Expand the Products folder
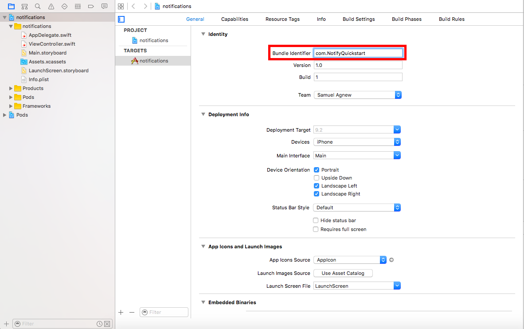This screenshot has height=329, width=524. pyautogui.click(x=11, y=88)
